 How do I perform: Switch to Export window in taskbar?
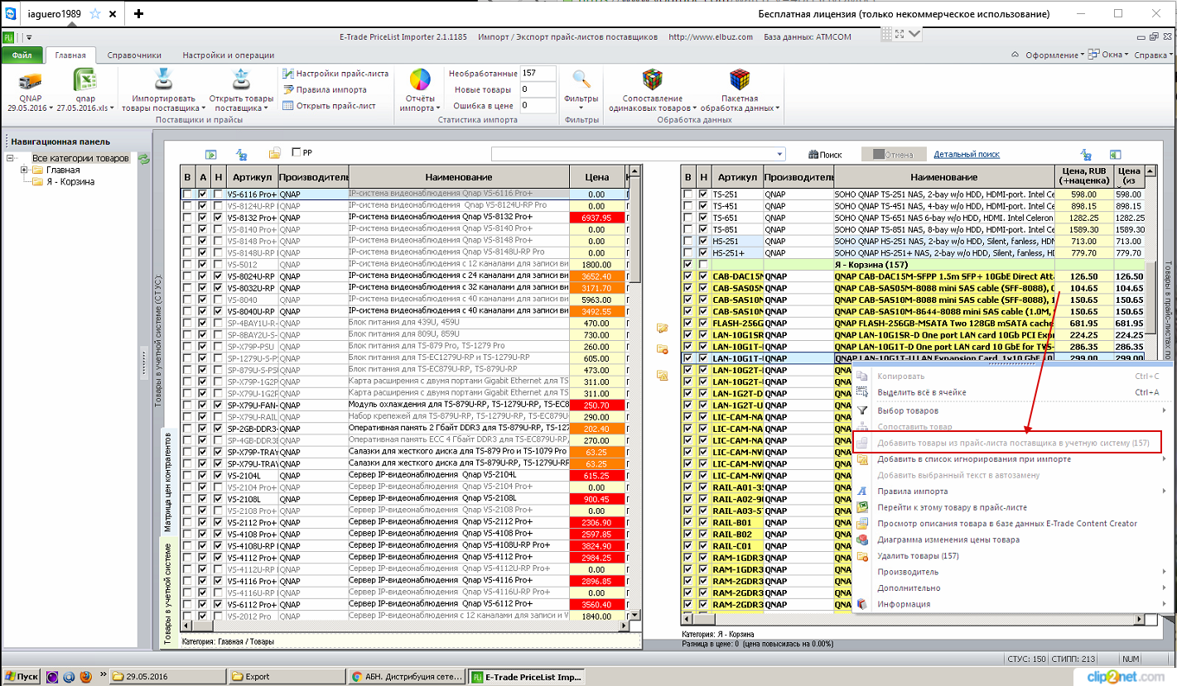(287, 676)
